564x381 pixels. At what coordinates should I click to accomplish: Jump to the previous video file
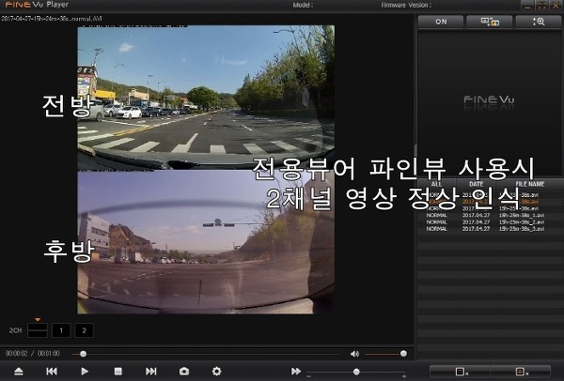[x=52, y=372]
